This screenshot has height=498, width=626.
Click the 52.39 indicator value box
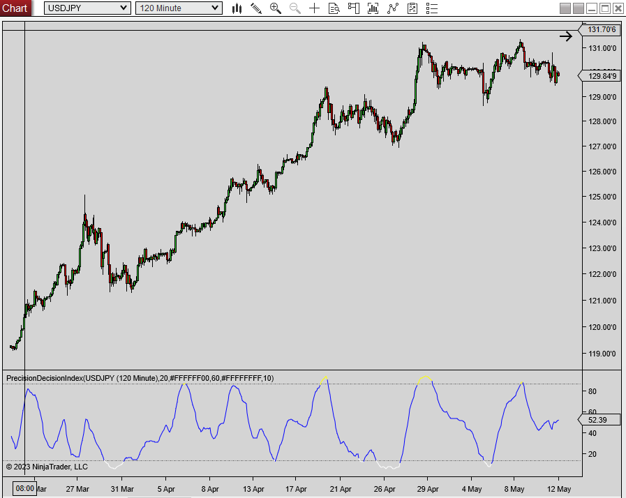point(599,420)
